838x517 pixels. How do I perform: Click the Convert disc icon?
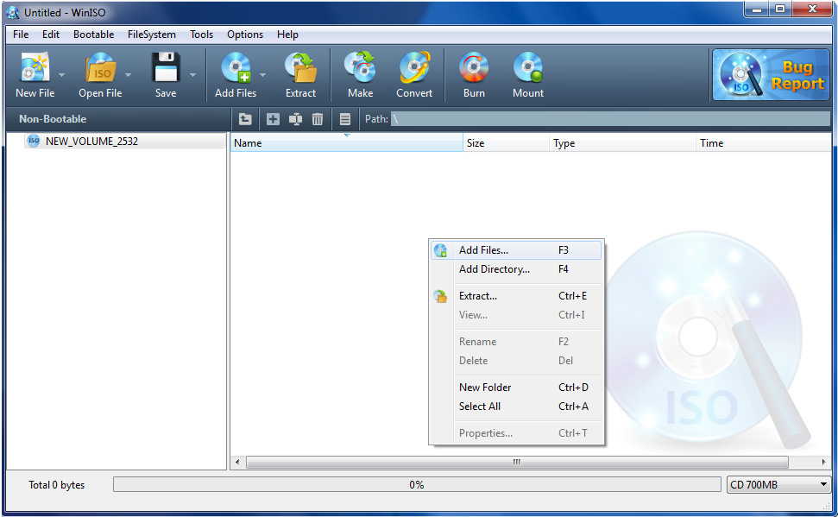(x=414, y=68)
